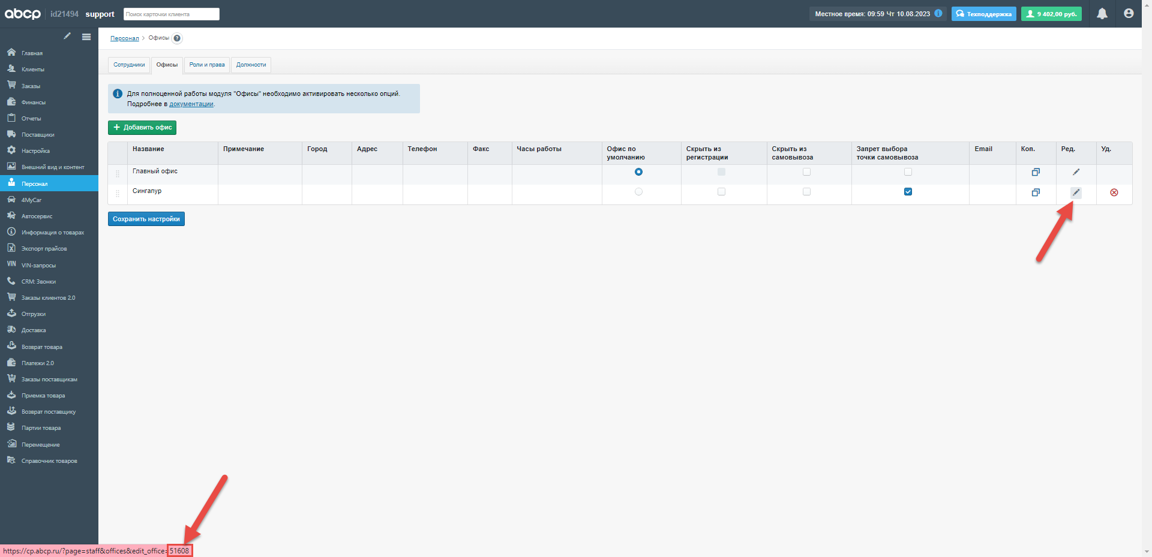
Task: Switch to the Должности tab
Action: coord(251,65)
